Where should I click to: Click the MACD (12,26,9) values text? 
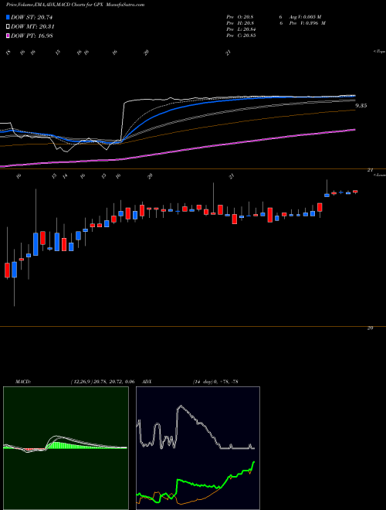pyautogui.click(x=103, y=382)
